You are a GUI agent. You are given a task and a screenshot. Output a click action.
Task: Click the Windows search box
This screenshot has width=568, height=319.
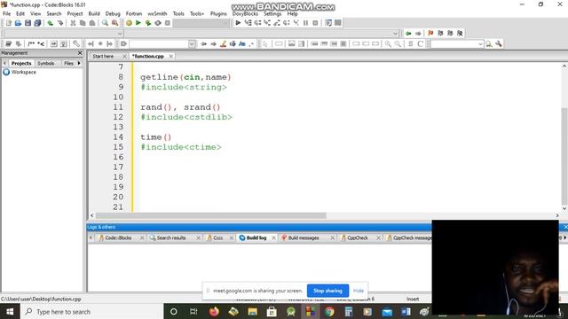pos(92,311)
